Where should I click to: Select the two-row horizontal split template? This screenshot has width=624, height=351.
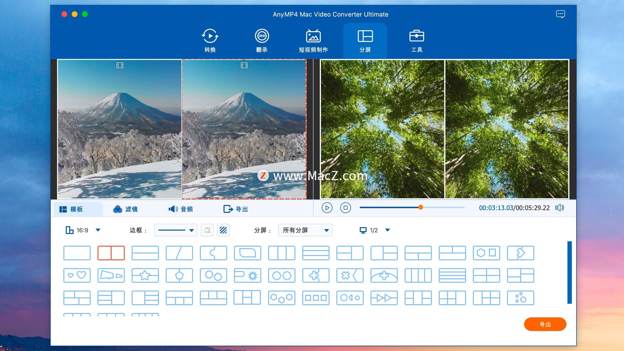point(145,253)
